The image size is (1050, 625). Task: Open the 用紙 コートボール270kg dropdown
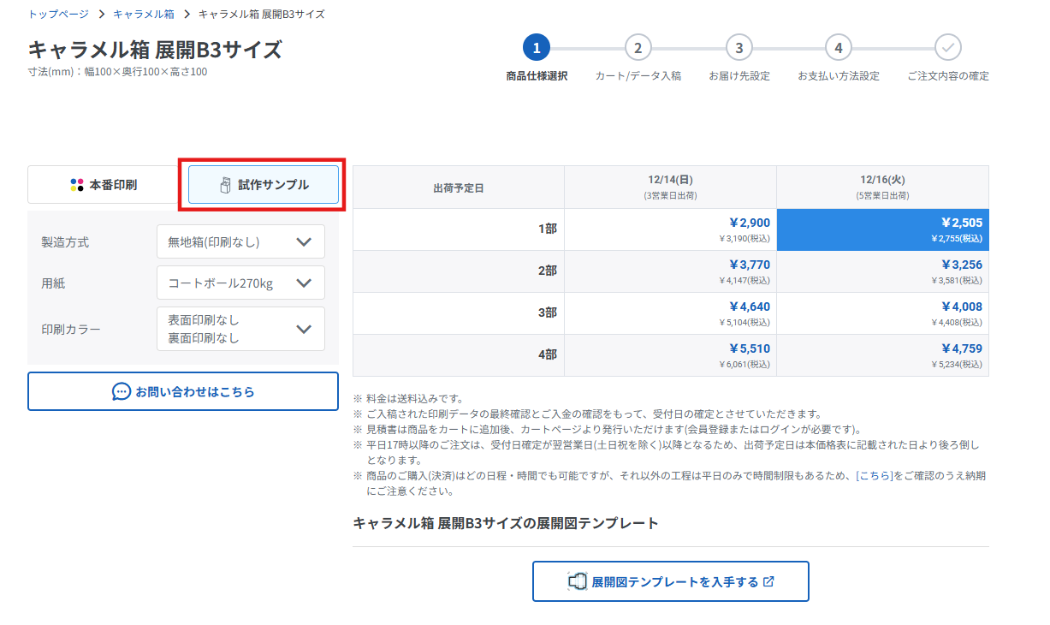pyautogui.click(x=240, y=283)
